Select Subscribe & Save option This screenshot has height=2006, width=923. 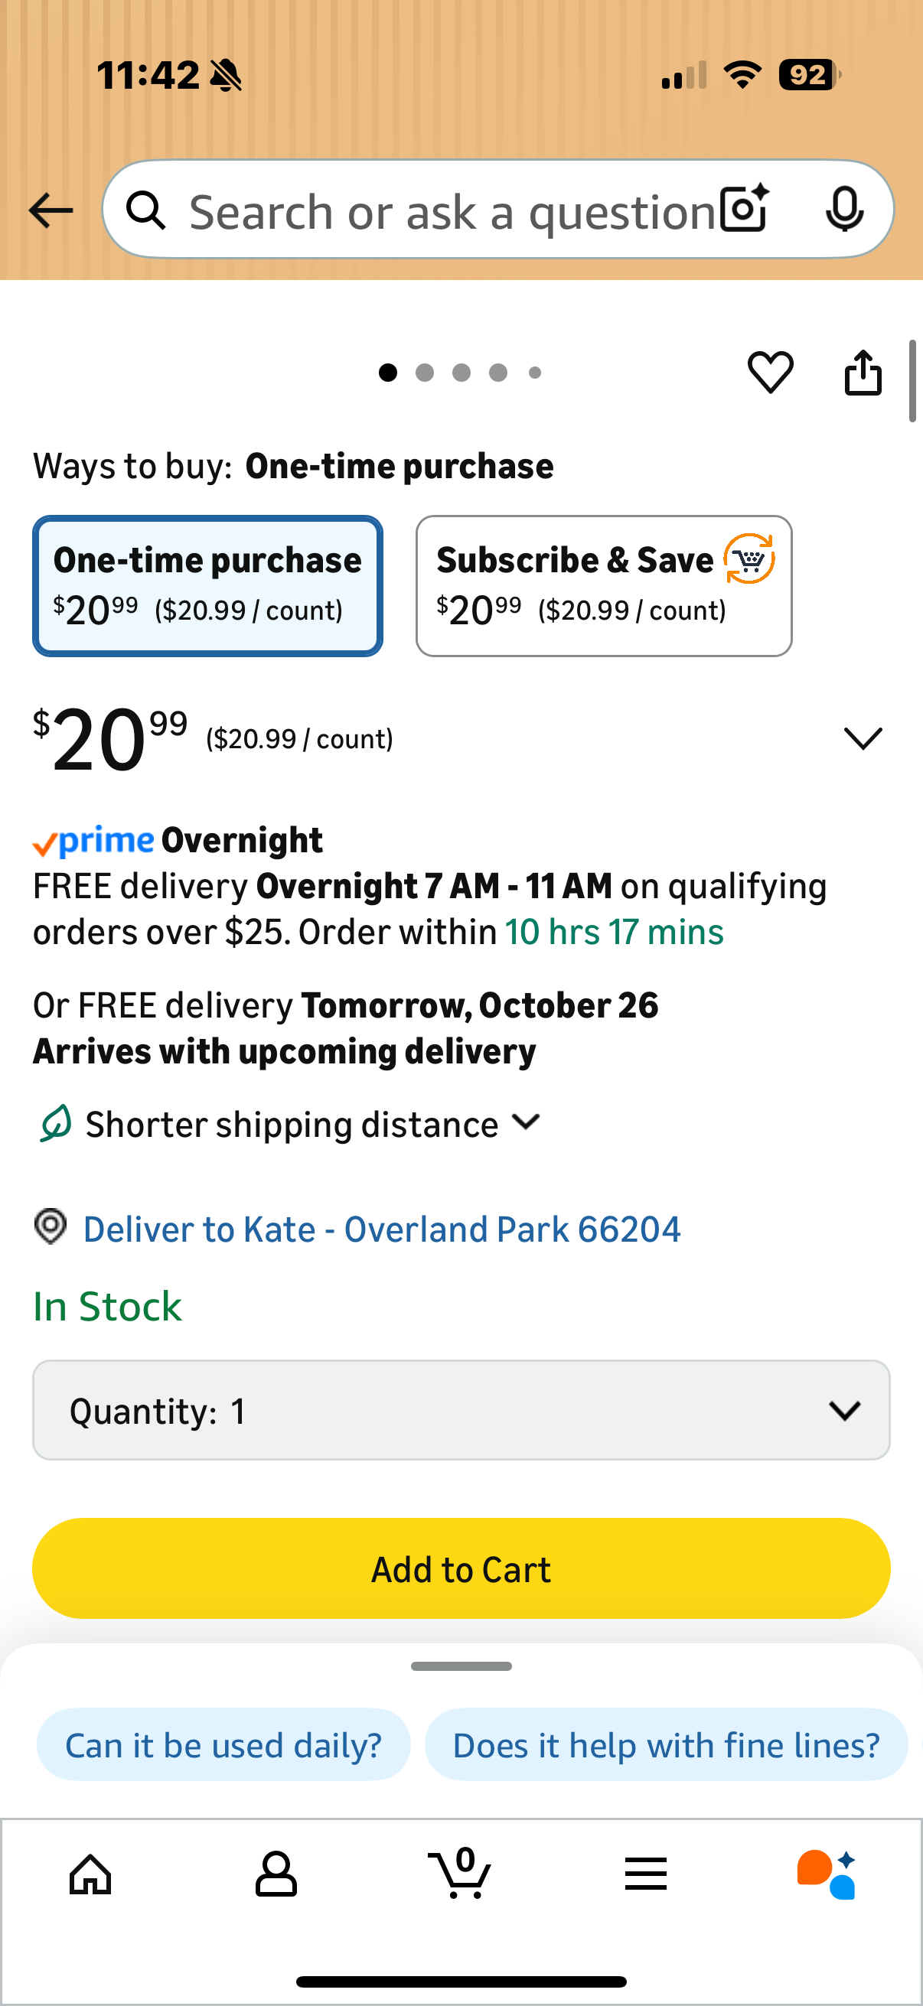tap(604, 585)
